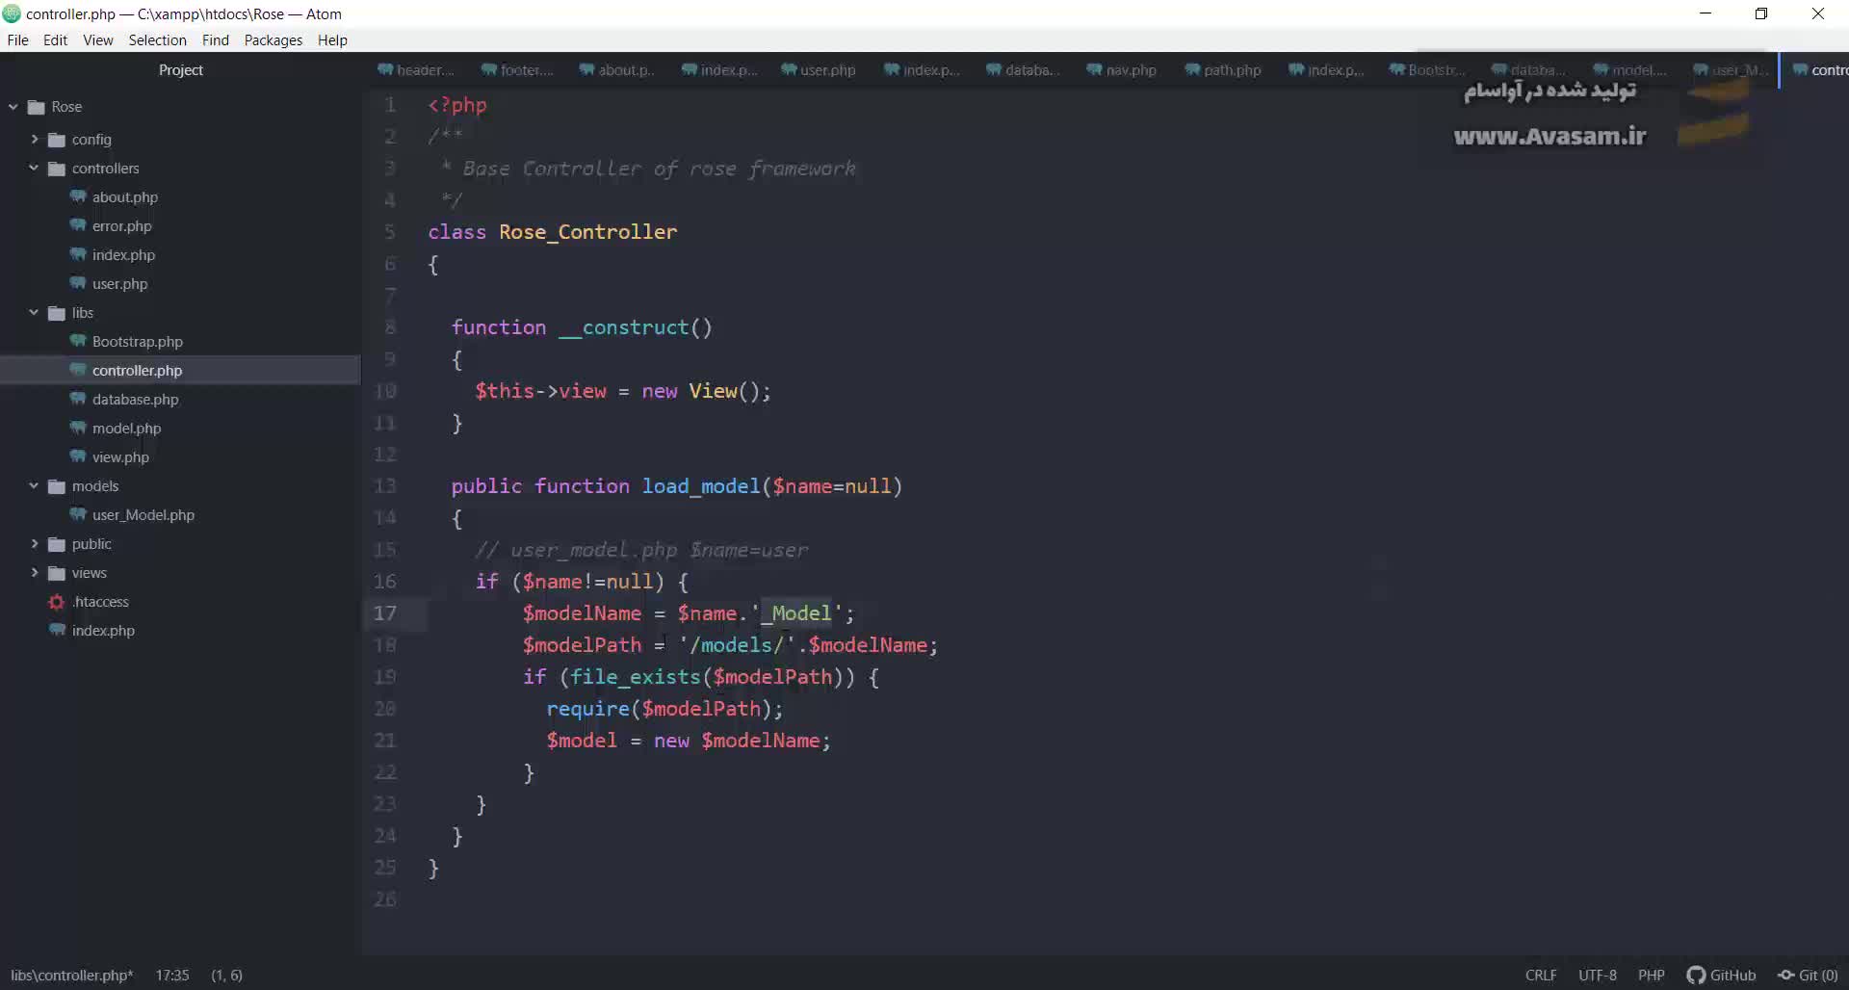
Task: Open database.php from libs folder
Action: (135, 399)
